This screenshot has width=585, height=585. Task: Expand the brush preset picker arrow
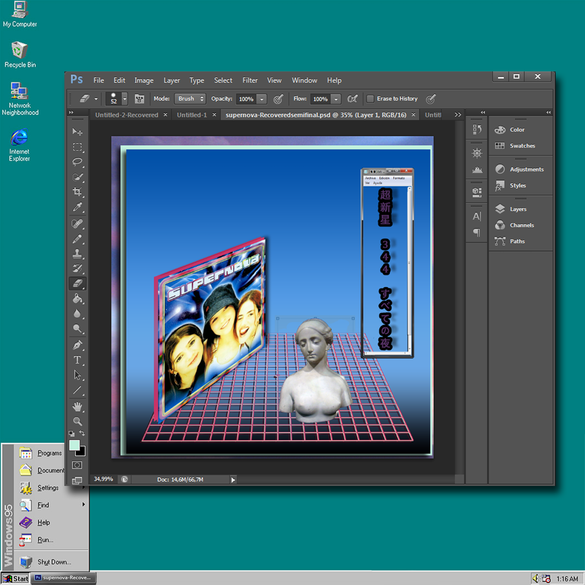tap(125, 99)
